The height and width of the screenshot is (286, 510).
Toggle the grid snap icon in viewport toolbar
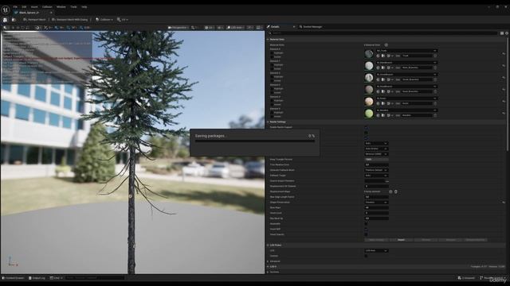click(57, 28)
